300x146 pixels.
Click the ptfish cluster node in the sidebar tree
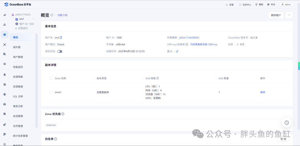22,14
